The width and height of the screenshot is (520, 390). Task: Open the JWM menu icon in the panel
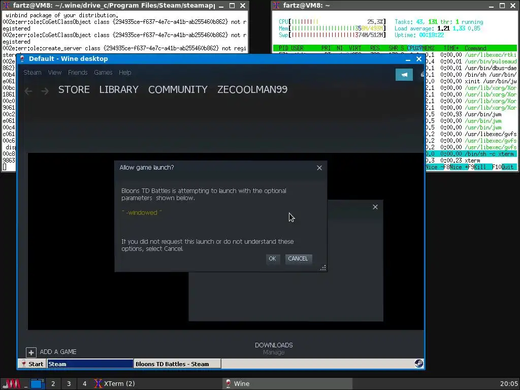tap(12, 384)
